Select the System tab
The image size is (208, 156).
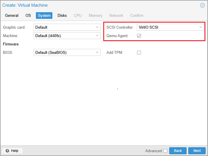pyautogui.click(x=44, y=16)
